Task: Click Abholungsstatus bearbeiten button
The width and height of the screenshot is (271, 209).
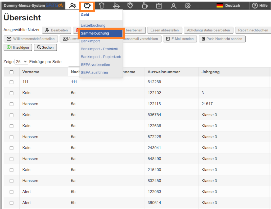Action: (x=209, y=30)
